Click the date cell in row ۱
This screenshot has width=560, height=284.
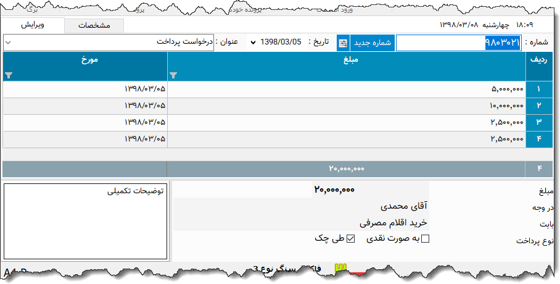pyautogui.click(x=85, y=90)
